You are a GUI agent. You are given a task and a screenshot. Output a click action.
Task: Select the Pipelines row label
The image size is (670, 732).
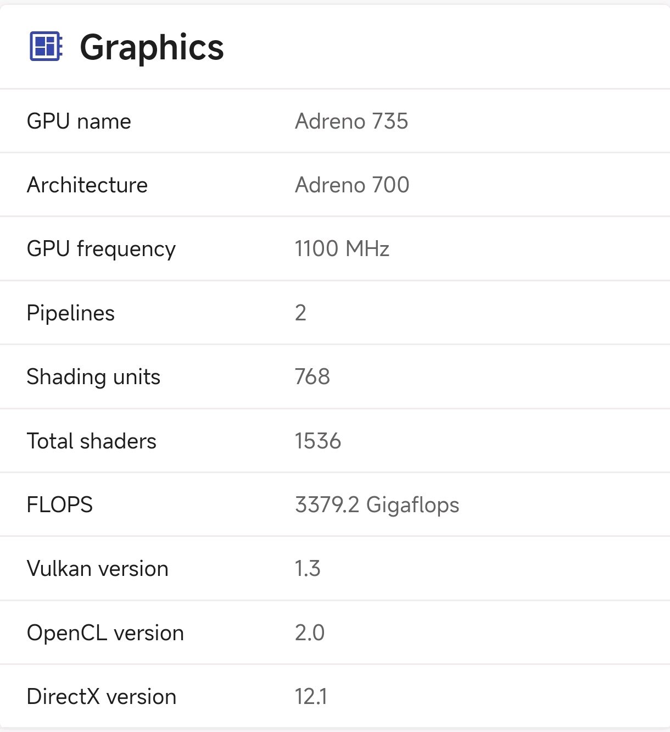coord(71,313)
